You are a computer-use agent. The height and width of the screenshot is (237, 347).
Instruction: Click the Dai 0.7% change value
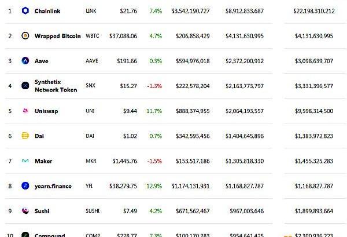156,136
